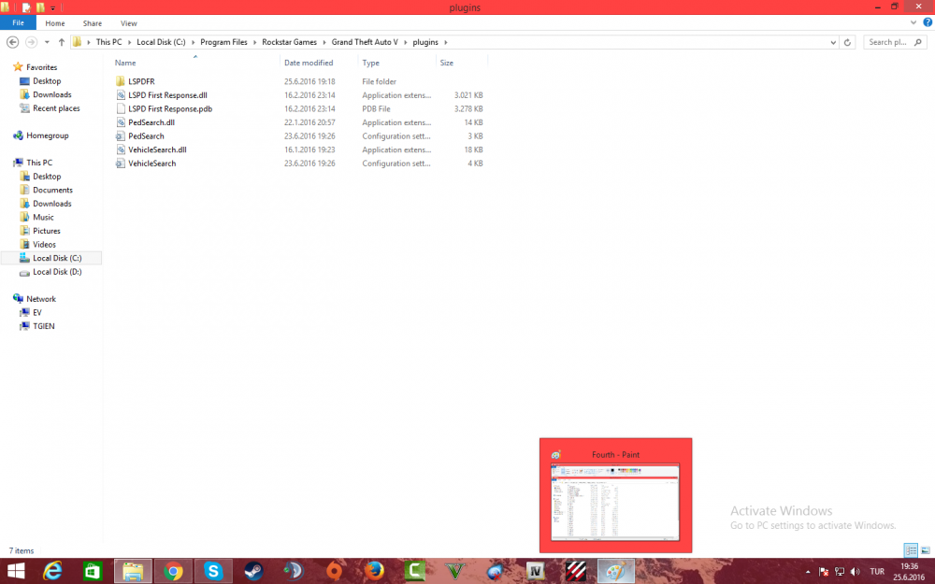Launch Internet Explorer from taskbar

(52, 572)
